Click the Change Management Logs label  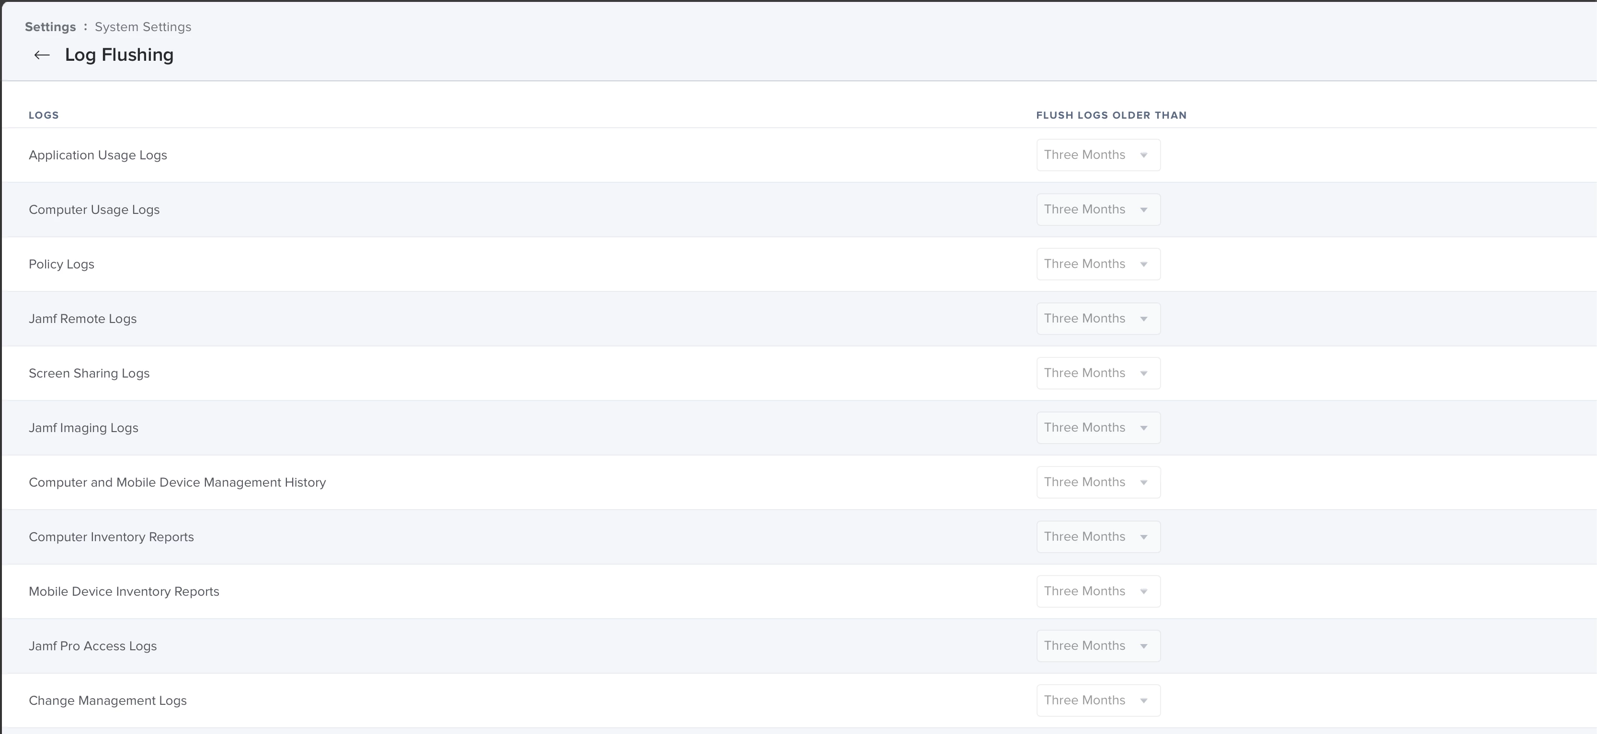107,700
